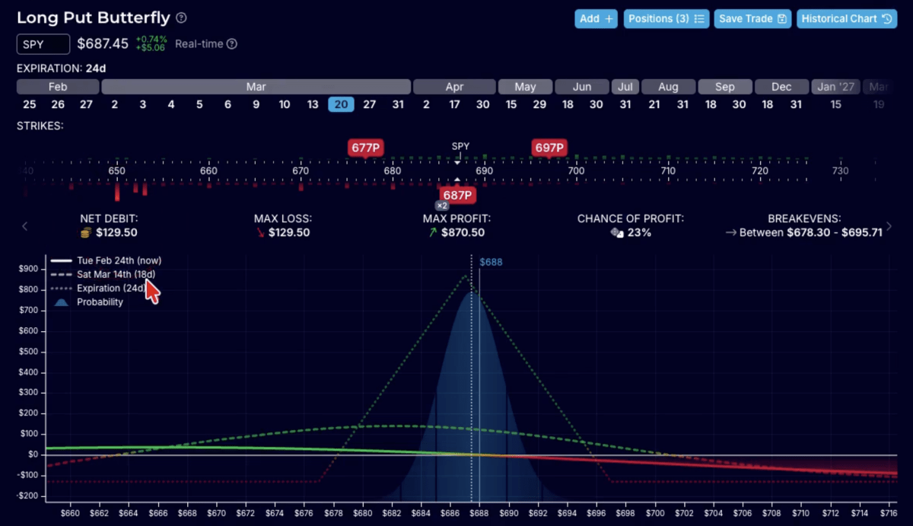Image resolution: width=913 pixels, height=526 pixels.
Task: Click the green arrow icon beside Max Profit
Action: click(432, 232)
